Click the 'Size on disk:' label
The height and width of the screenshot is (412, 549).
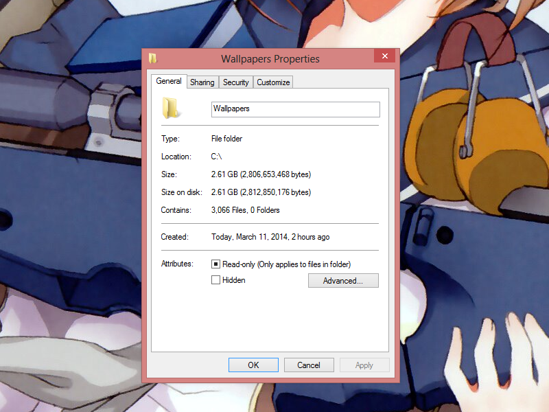[x=182, y=192]
